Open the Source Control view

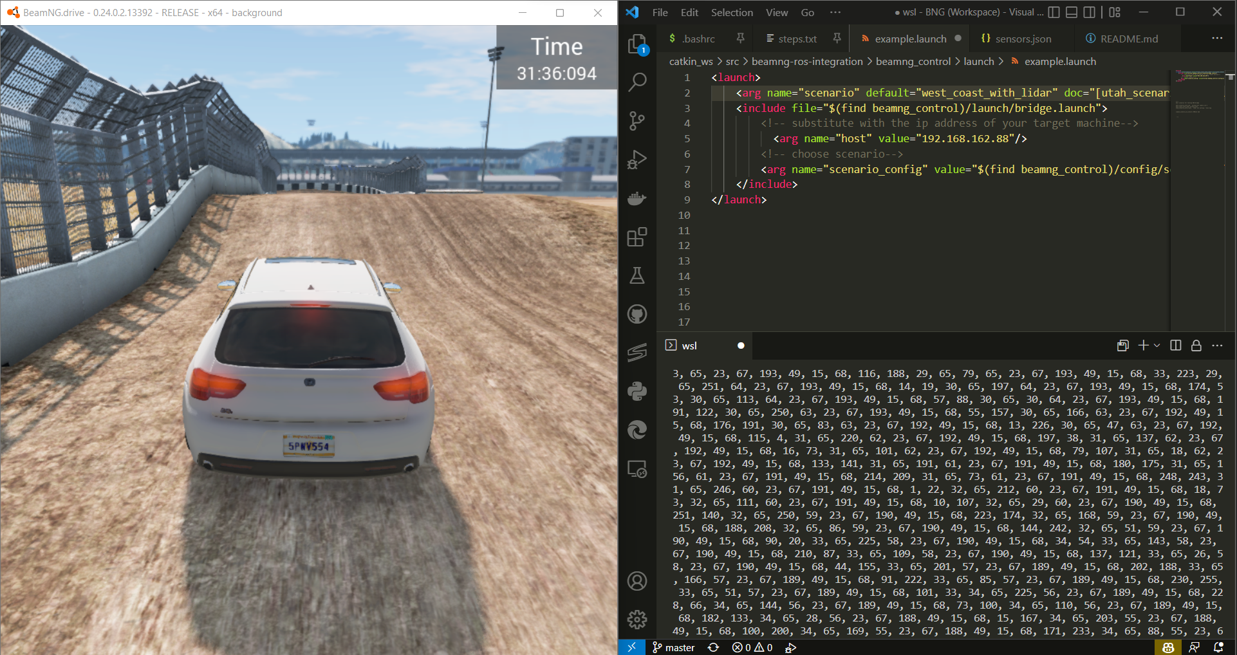click(637, 120)
